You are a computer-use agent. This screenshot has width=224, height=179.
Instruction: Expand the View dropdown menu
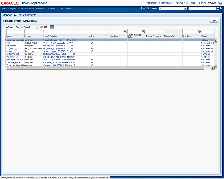point(19,27)
